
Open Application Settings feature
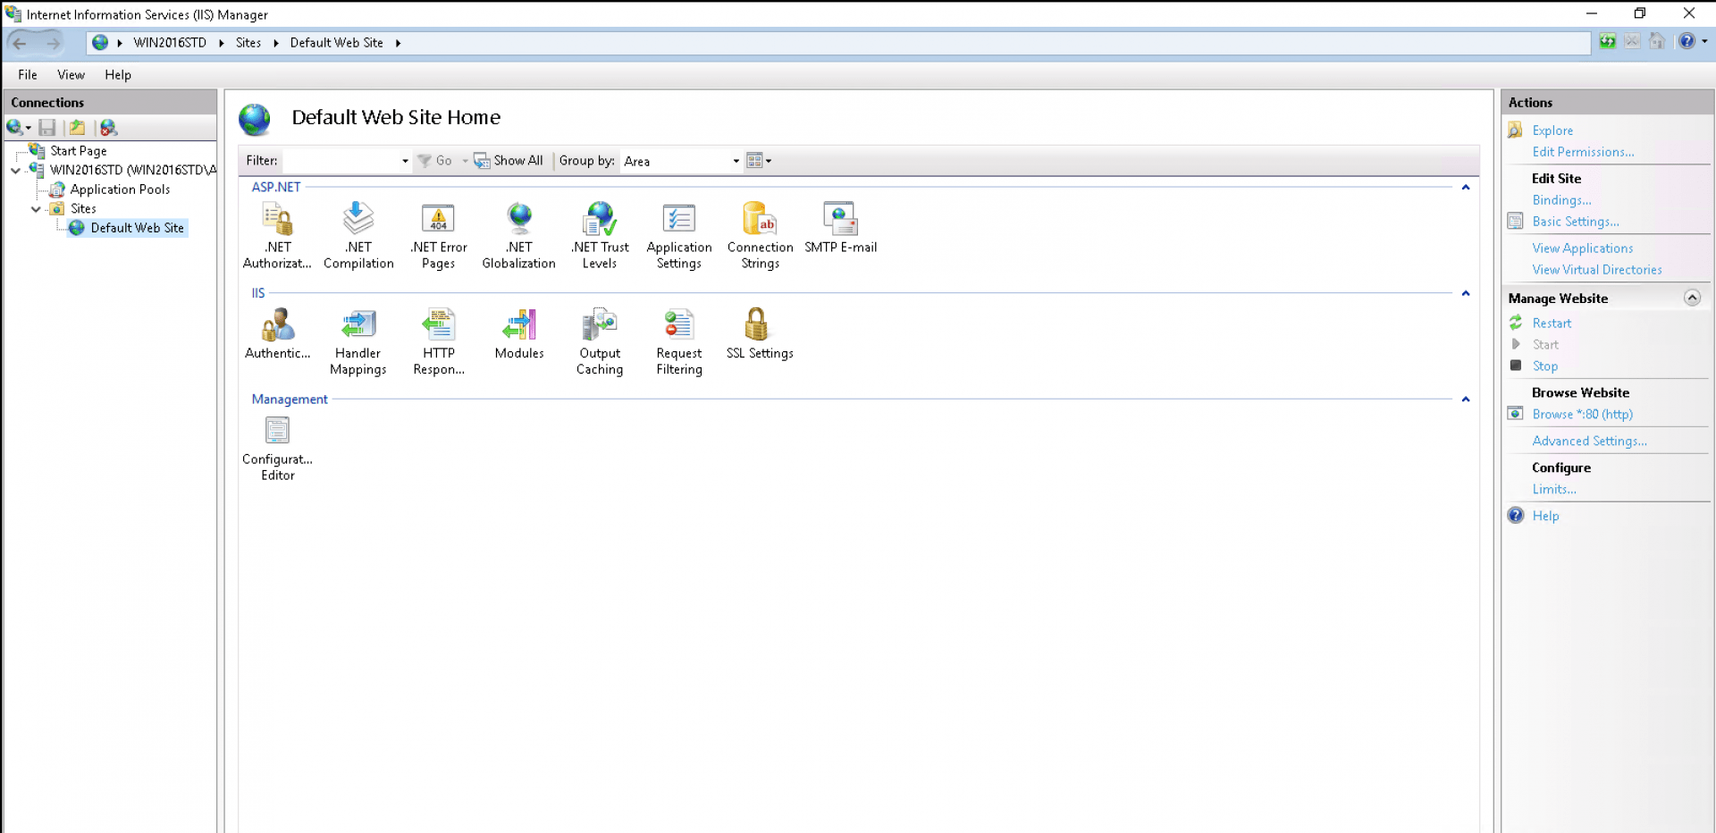pyautogui.click(x=679, y=236)
